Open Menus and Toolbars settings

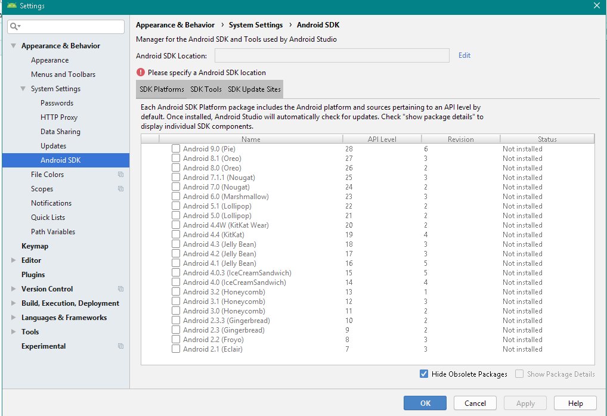click(x=63, y=74)
